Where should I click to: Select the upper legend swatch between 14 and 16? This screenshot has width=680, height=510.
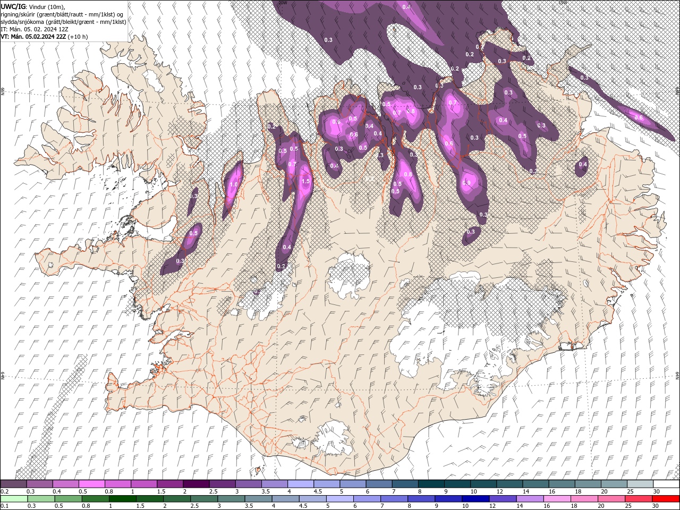[x=535, y=484]
